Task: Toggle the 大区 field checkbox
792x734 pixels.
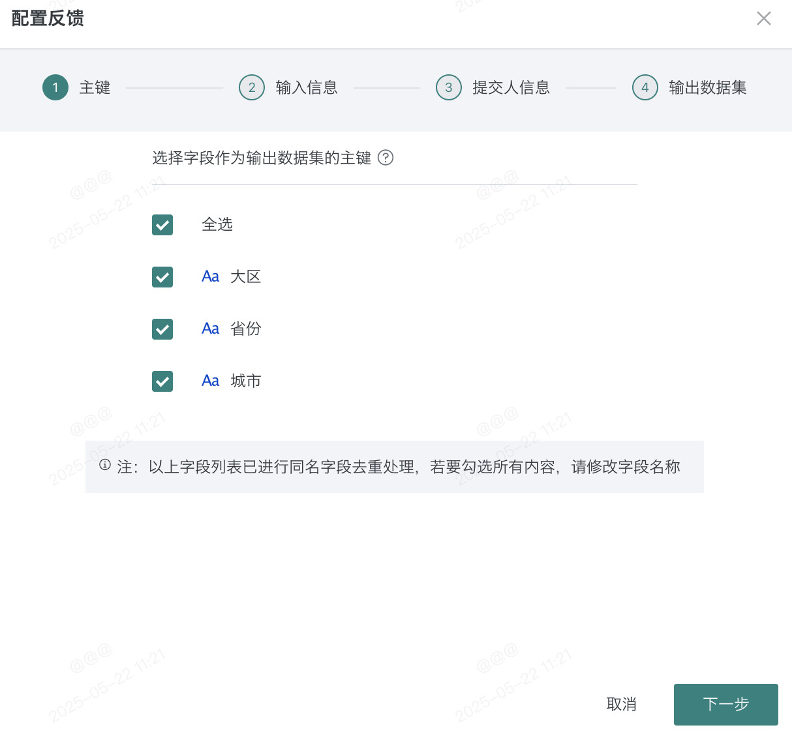Action: click(x=162, y=277)
